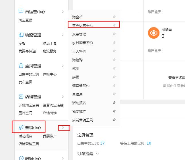185x160 pixels.
Task: Click the 物流管理 truck icon
Action: 21,35
